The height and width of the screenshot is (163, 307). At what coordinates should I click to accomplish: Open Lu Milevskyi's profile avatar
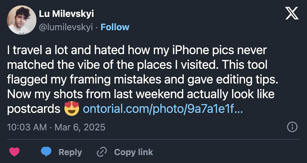(21, 19)
